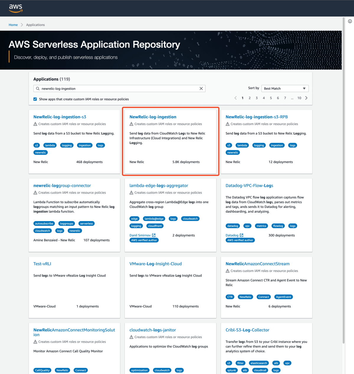This screenshot has width=354, height=374.
Task: Click 'Amine Benzaied - New Relic' author text
Action: click(54, 240)
